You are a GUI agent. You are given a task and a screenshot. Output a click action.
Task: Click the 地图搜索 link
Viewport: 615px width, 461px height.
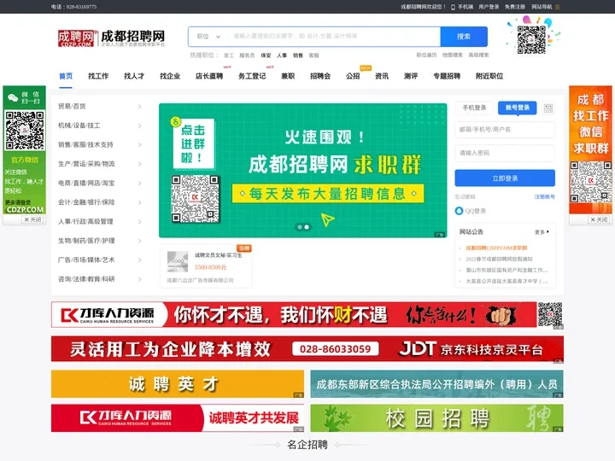coord(453,55)
